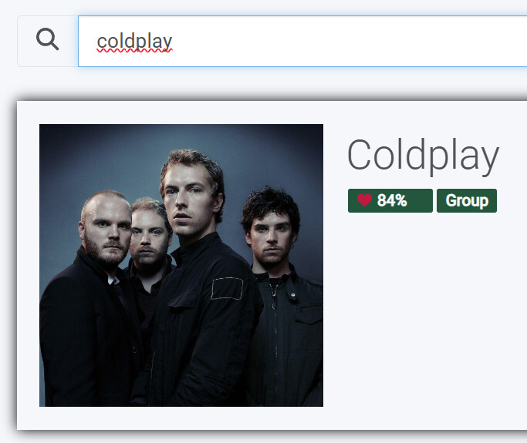Screen dimensions: 527x443
Task: Click the red heart icon
Action: (364, 200)
